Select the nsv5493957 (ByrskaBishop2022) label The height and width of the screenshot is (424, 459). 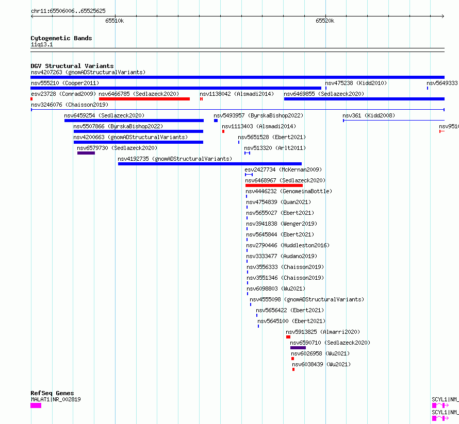pyautogui.click(x=258, y=115)
